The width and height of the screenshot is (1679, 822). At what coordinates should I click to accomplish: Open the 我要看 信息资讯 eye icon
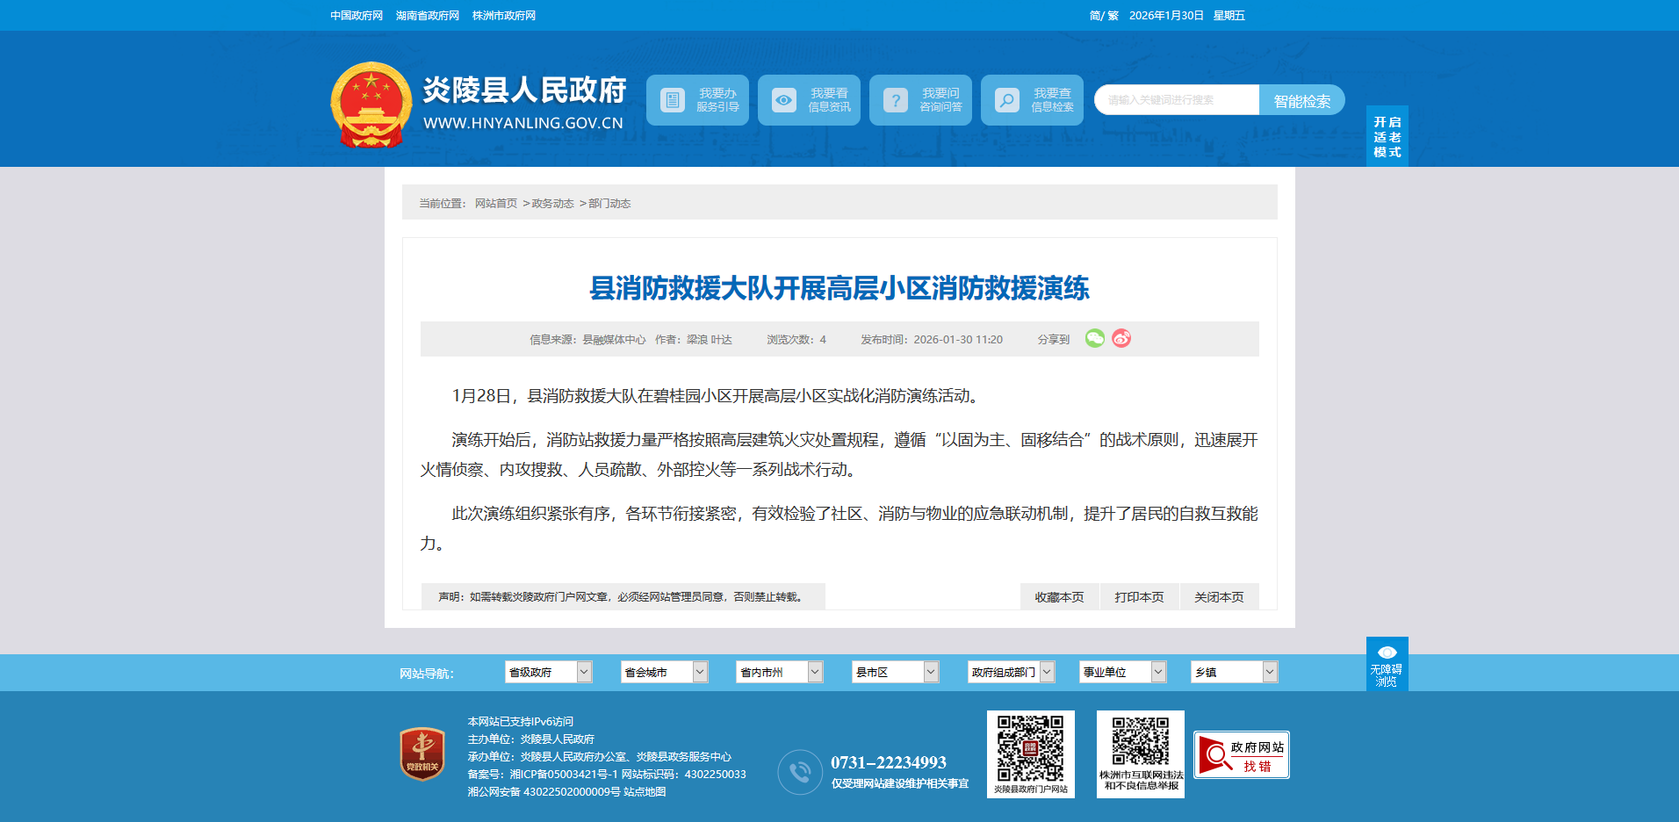784,100
